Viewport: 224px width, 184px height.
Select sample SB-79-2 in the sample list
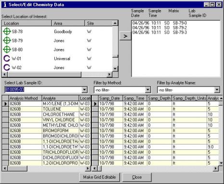(160, 28)
